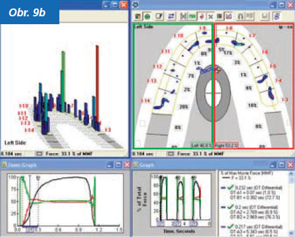Click the blue figure icon at toolbar end

click(x=277, y=16)
